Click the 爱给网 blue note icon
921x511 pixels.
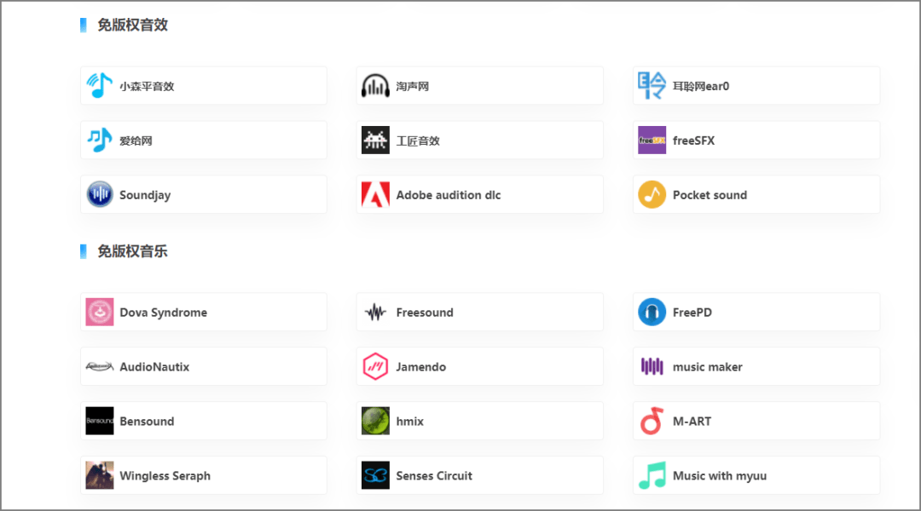[x=100, y=141]
